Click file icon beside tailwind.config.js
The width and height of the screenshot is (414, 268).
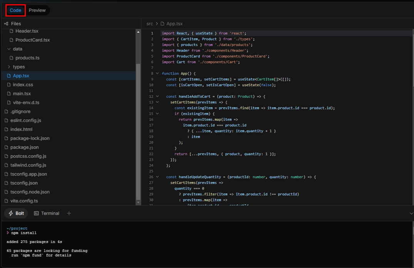tap(6, 165)
